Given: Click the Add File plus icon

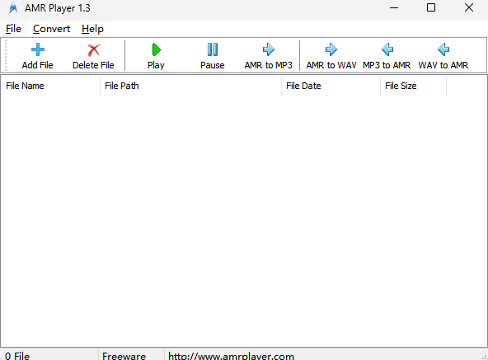Looking at the screenshot, I should click(38, 49).
